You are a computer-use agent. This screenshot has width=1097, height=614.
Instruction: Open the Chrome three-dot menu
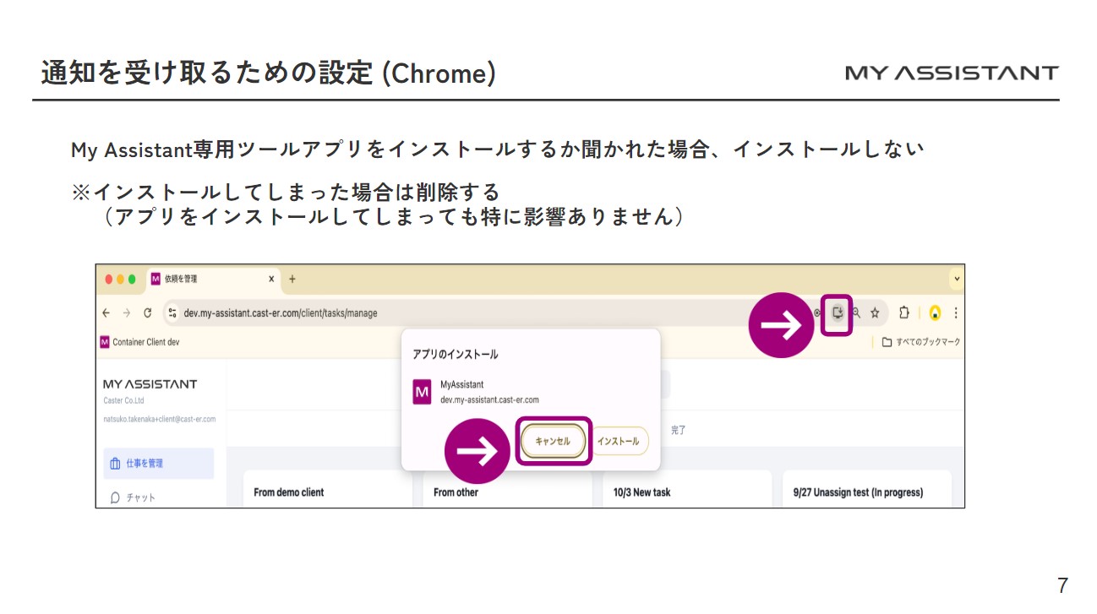pos(956,312)
